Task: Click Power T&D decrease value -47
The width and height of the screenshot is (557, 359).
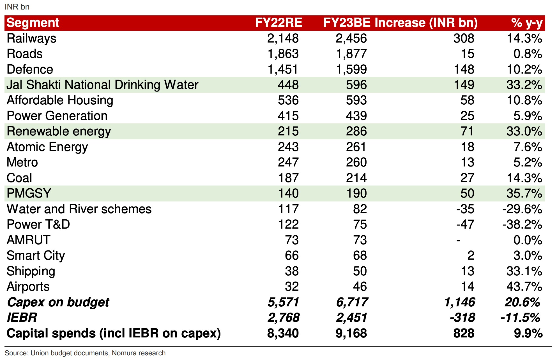Action: pyautogui.click(x=465, y=224)
